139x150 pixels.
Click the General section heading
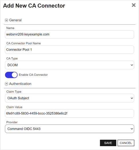(x=15, y=20)
